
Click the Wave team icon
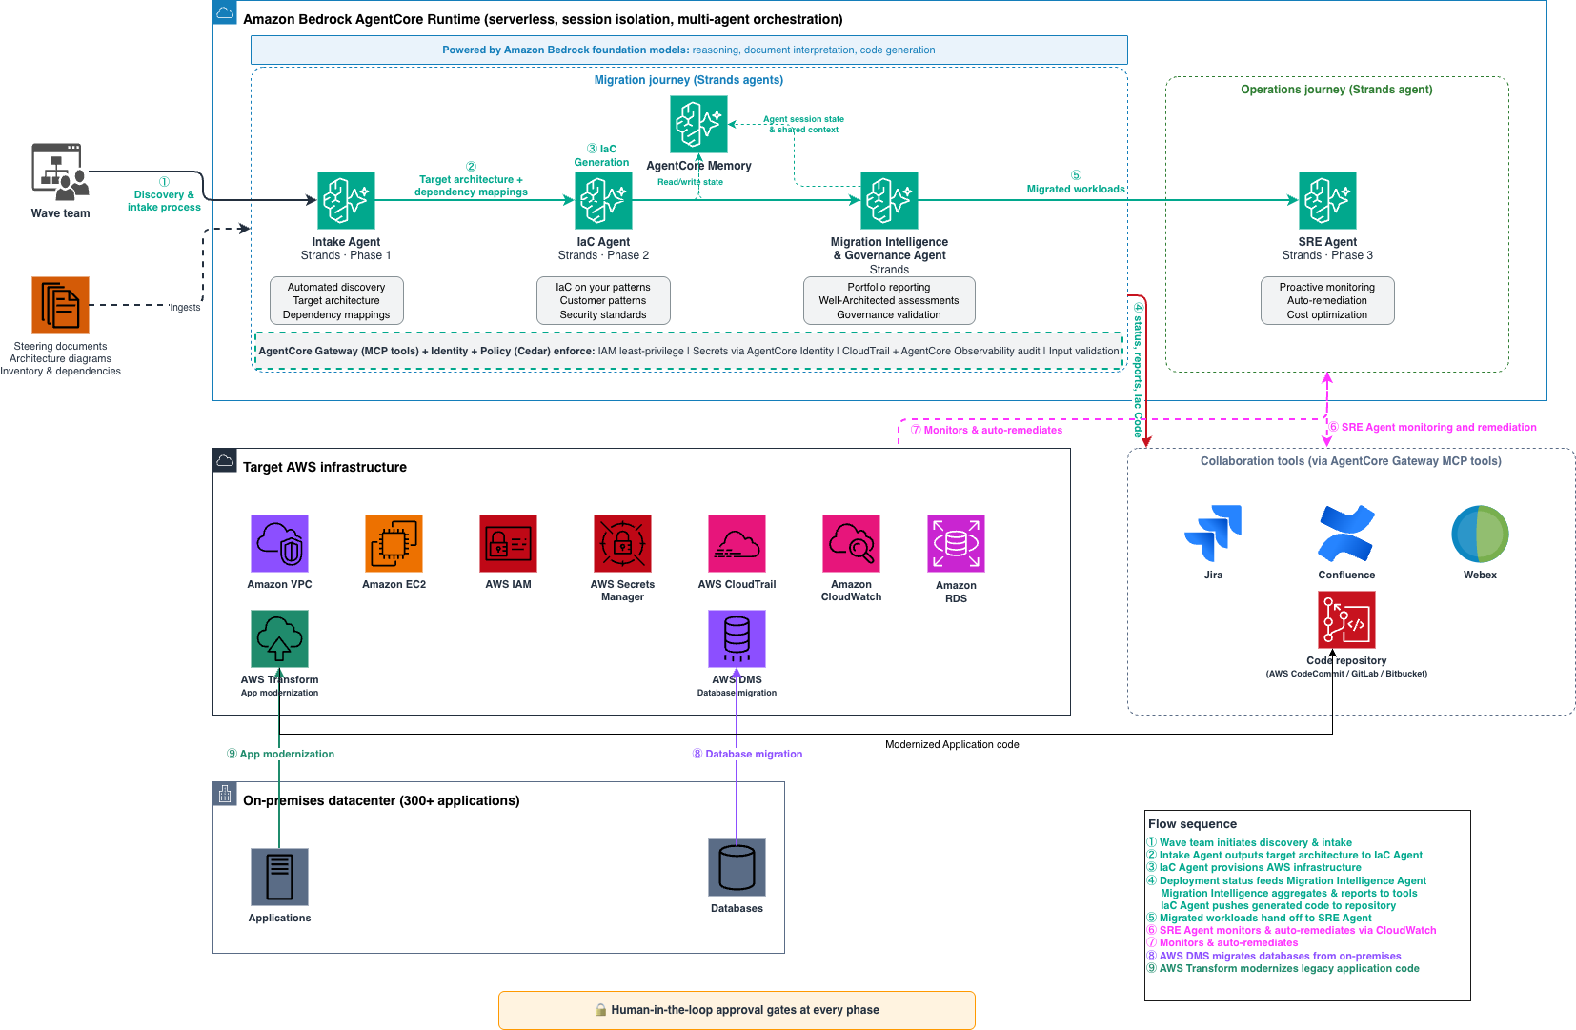[60, 172]
